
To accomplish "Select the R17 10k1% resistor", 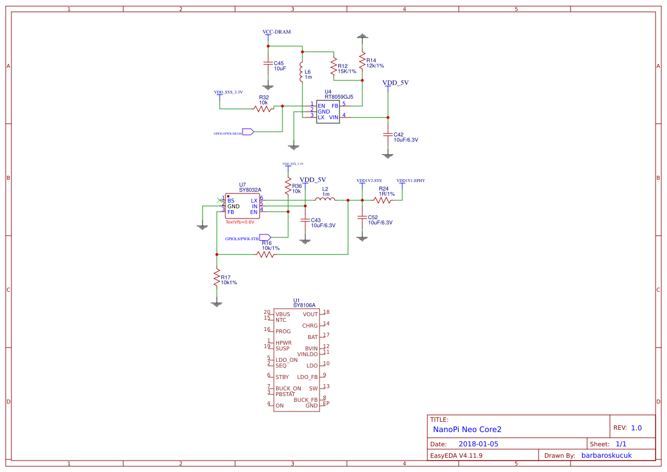I will point(216,278).
